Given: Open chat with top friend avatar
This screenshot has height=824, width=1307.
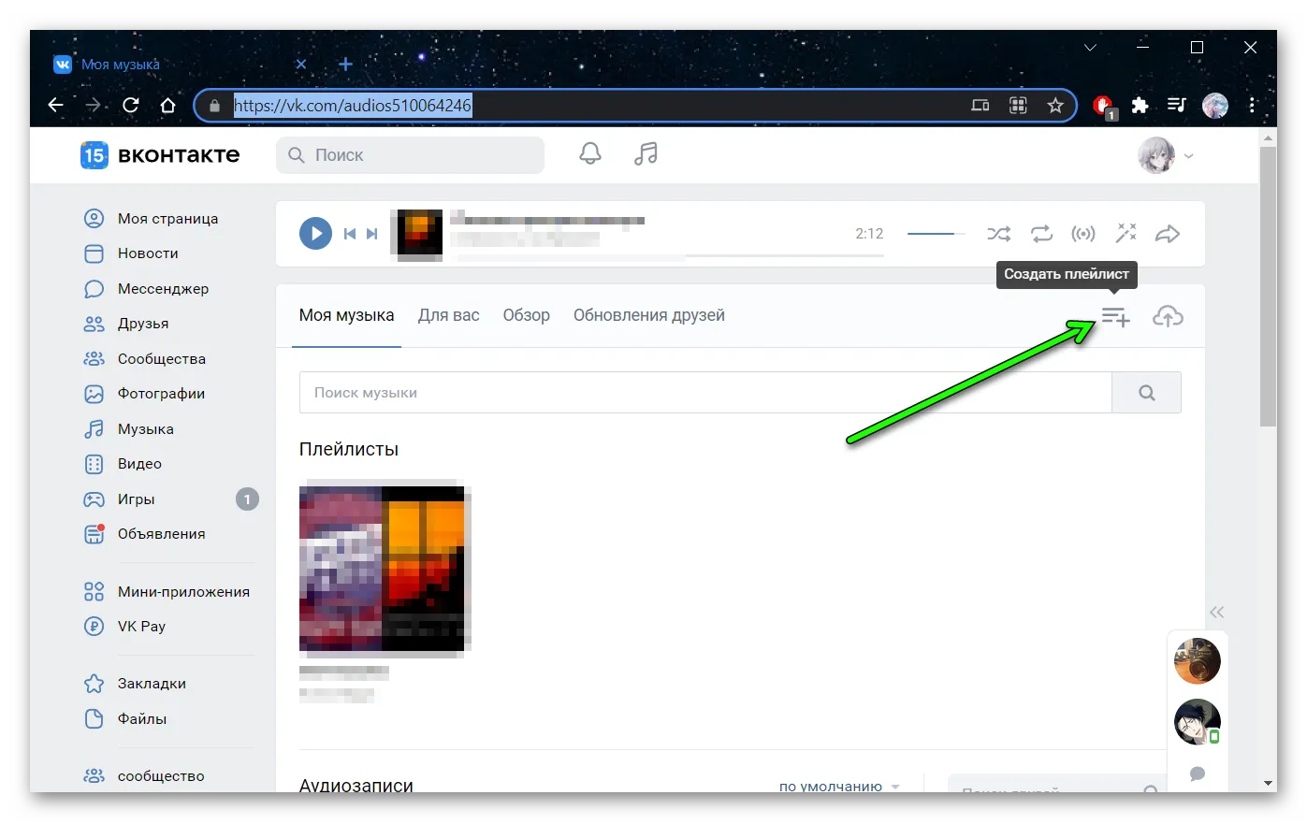Looking at the screenshot, I should (x=1198, y=661).
